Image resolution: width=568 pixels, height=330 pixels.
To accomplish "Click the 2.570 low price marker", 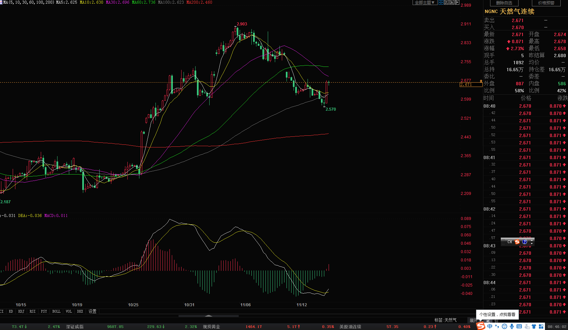I will (x=331, y=109).
